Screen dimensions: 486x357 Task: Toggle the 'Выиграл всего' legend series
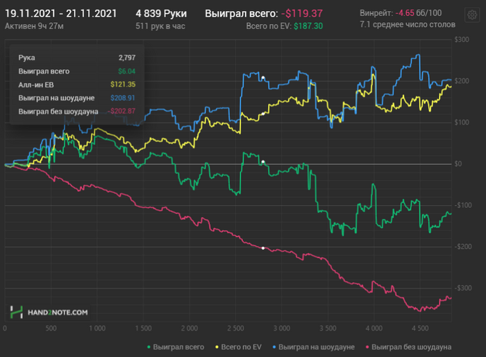tap(176, 347)
